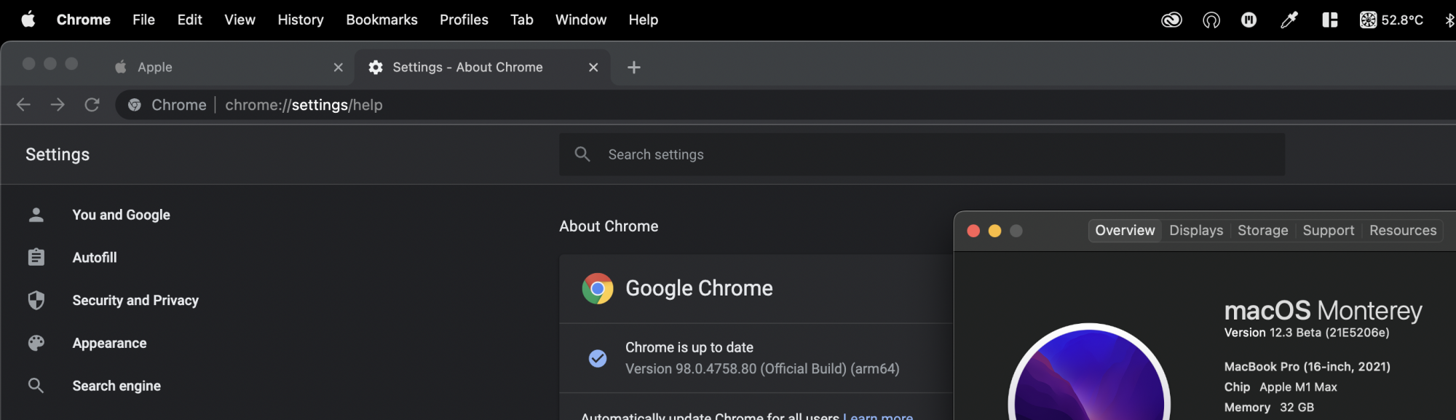Screen dimensions: 1456x420
Task: Open the Resources tab
Action: [1403, 231]
